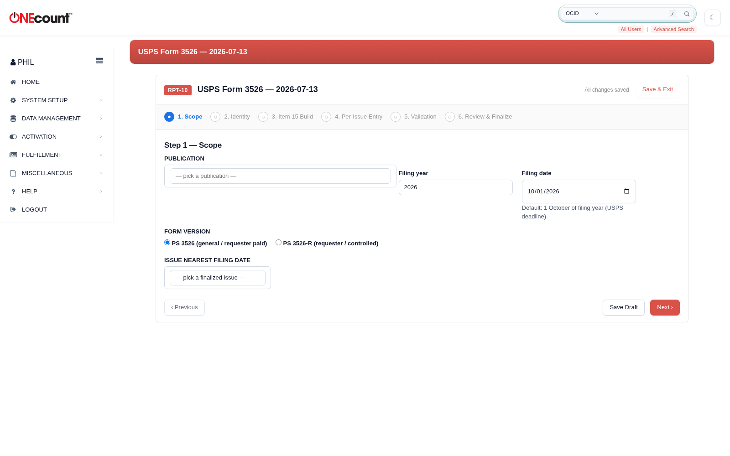Collapse sidebar with hamburger icon
Screen dimensions: 730x456
(99, 61)
